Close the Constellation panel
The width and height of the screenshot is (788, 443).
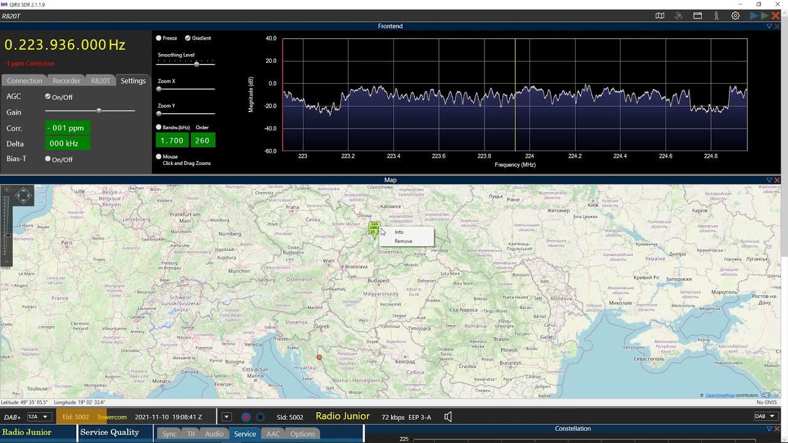(x=777, y=428)
